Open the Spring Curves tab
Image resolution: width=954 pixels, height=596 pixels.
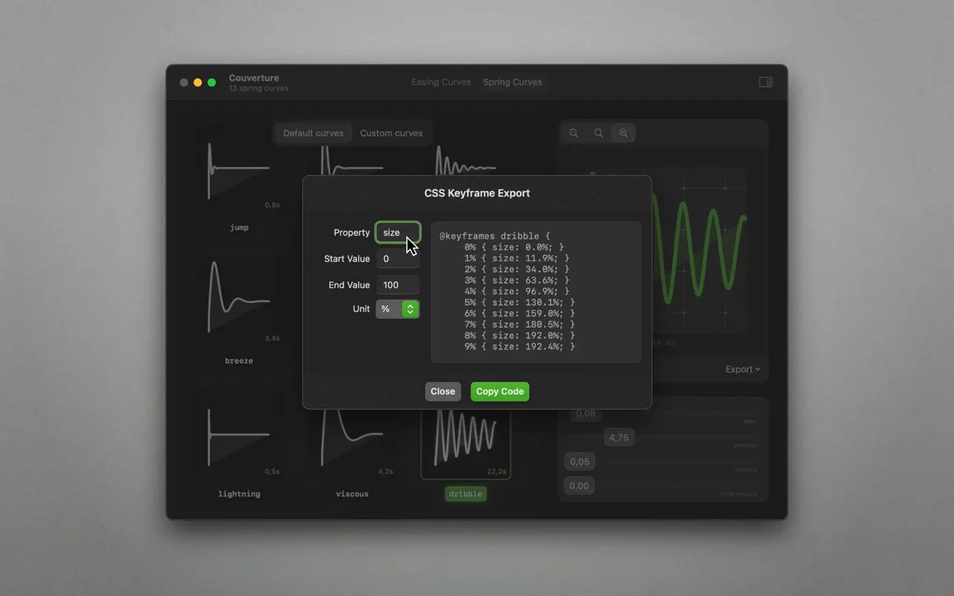tap(512, 82)
